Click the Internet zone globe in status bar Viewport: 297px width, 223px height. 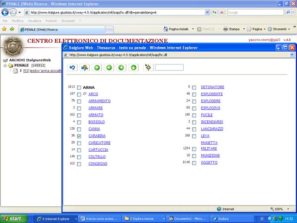click(x=219, y=209)
